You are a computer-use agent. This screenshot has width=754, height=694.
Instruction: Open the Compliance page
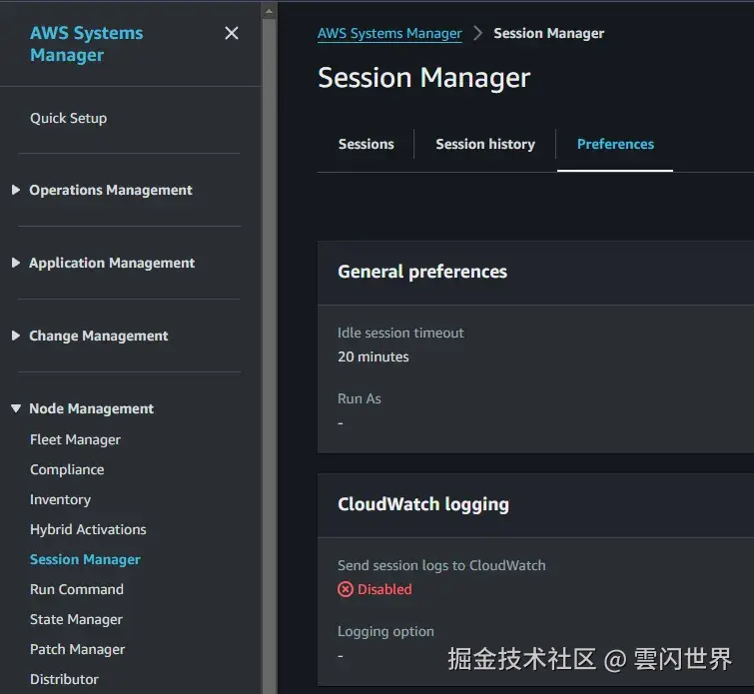click(x=67, y=469)
